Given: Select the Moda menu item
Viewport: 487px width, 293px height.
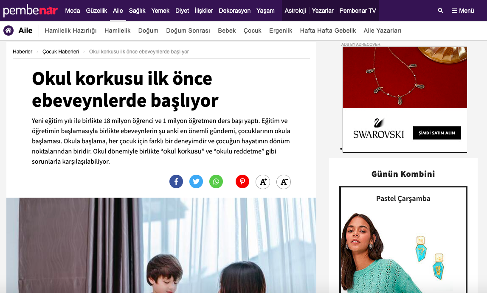Looking at the screenshot, I should [x=72, y=11].
